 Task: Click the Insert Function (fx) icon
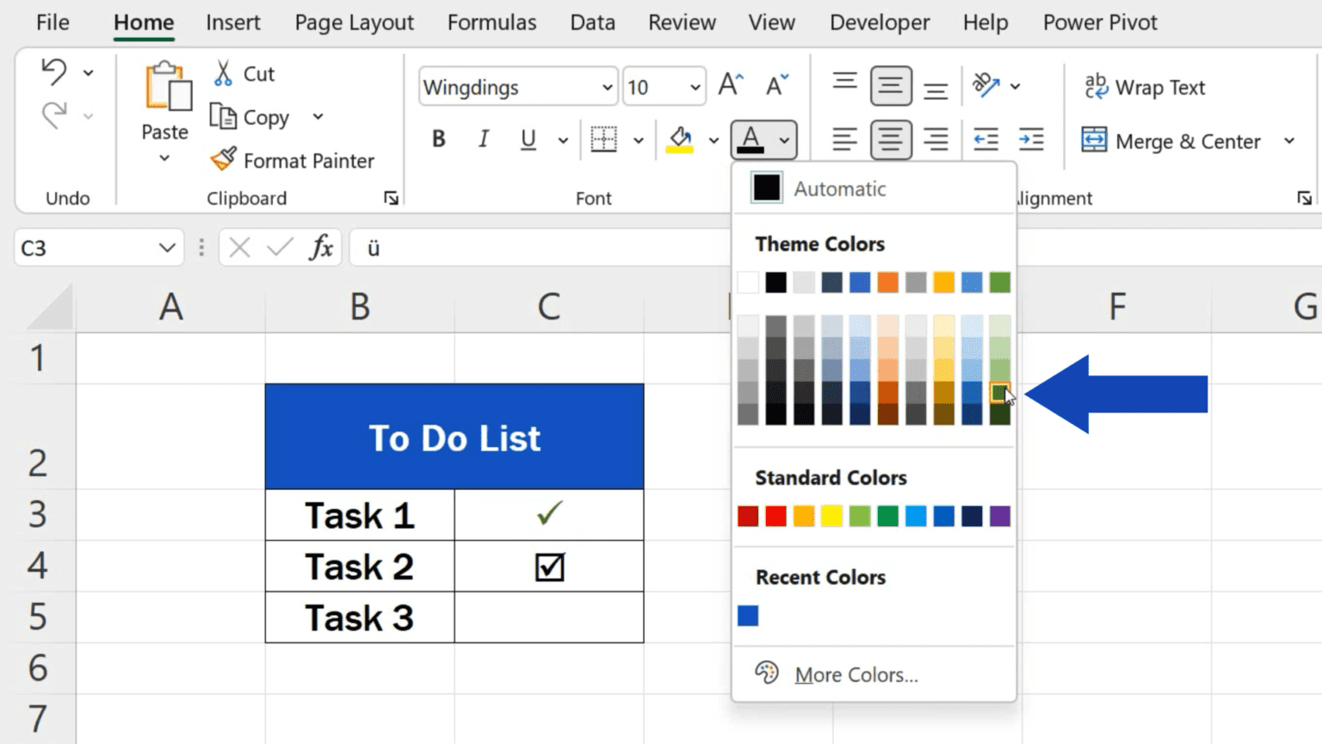coord(321,247)
